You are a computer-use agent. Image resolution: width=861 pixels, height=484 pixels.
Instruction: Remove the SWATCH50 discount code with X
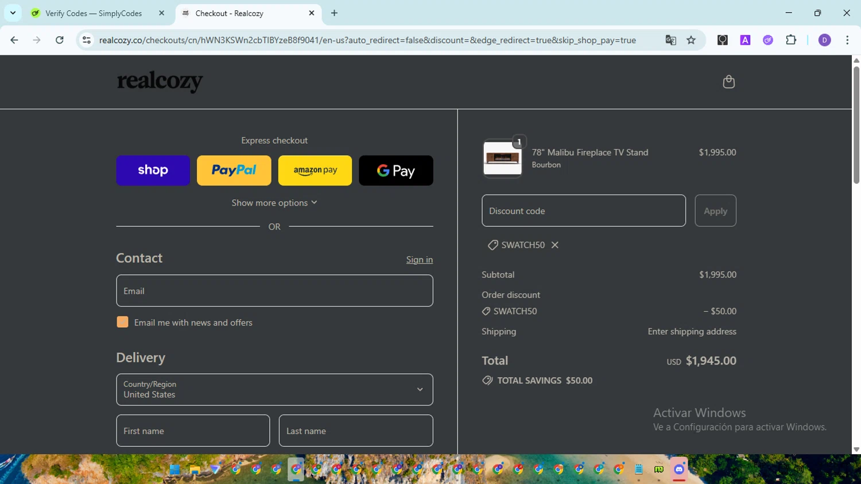554,245
